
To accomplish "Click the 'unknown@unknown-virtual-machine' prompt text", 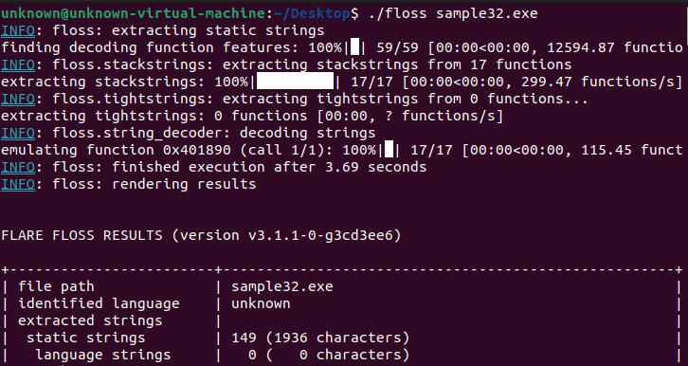I will coord(134,13).
